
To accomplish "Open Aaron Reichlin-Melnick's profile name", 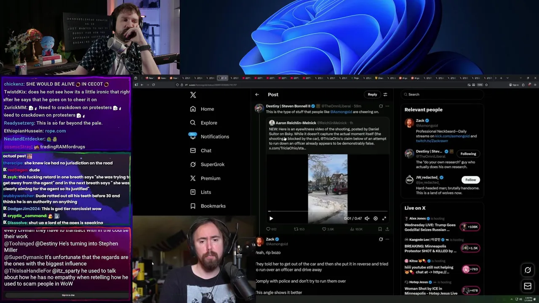I will tap(296, 123).
